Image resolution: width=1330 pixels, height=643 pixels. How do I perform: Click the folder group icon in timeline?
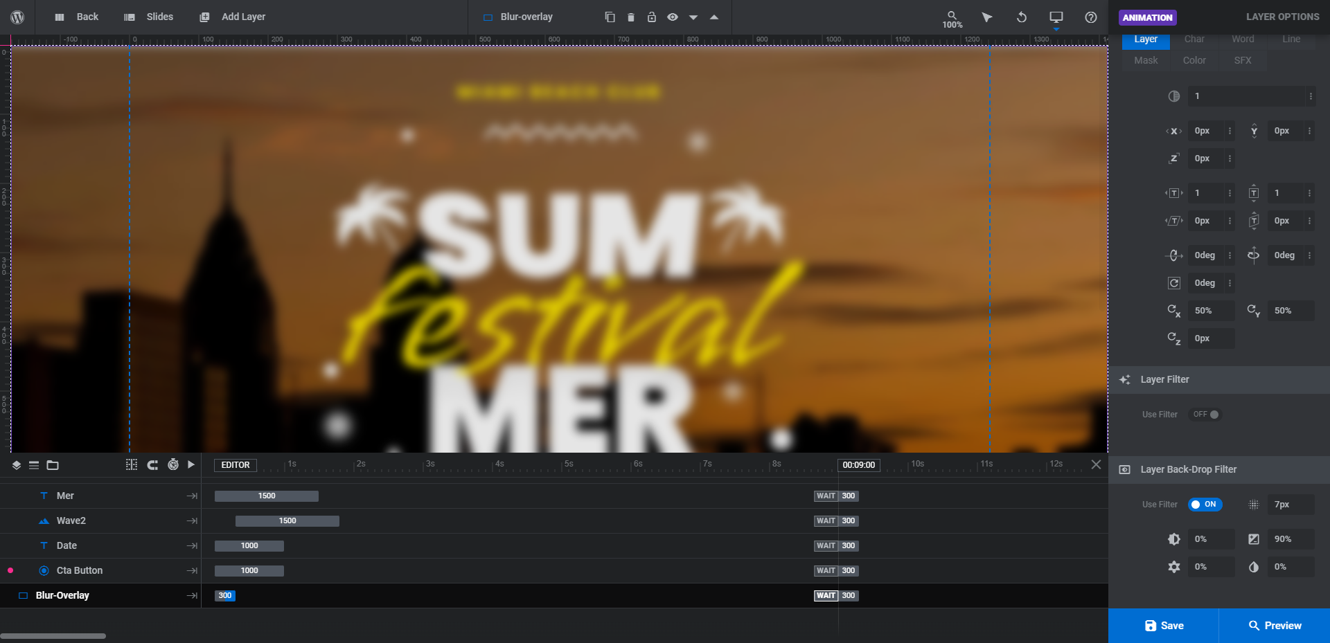[53, 465]
